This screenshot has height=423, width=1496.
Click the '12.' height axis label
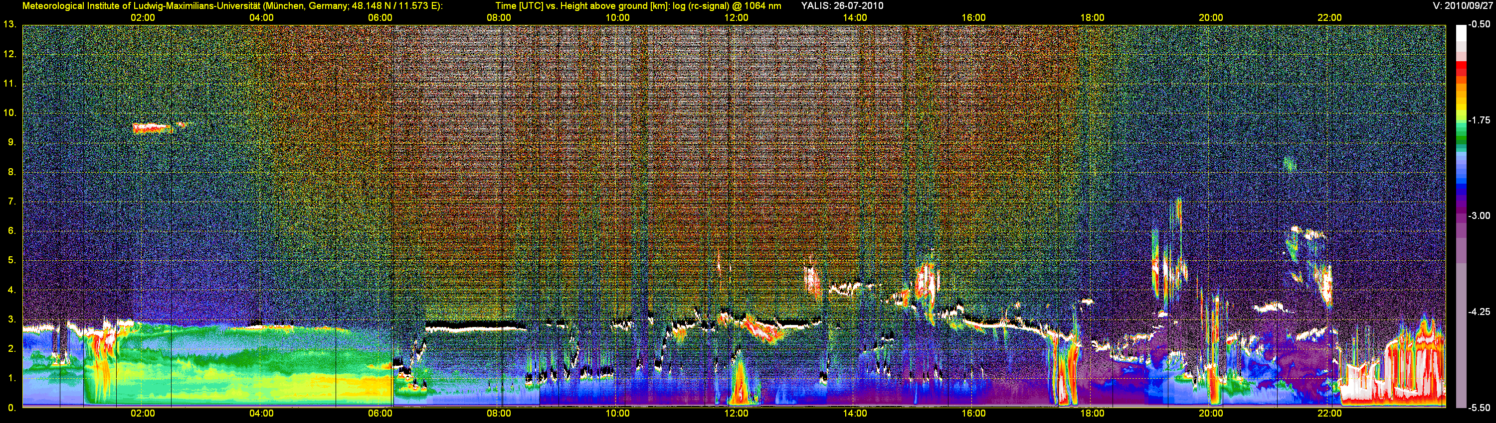click(x=10, y=54)
